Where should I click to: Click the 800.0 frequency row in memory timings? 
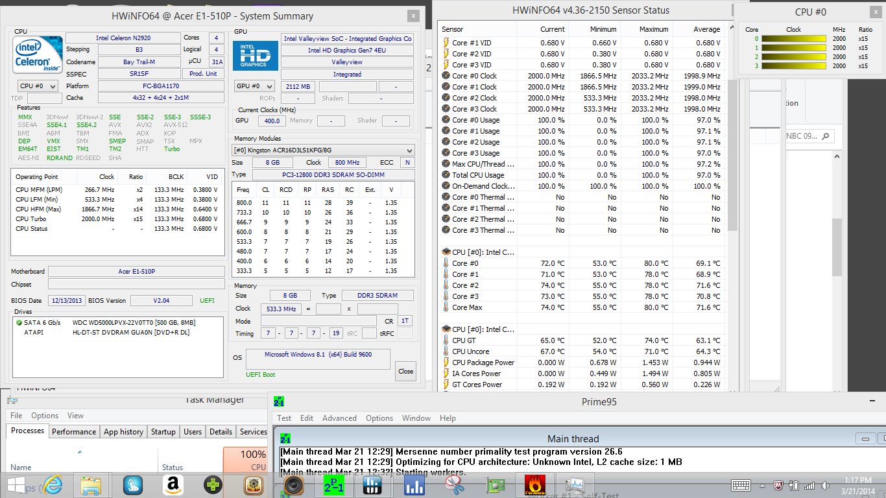click(323, 203)
